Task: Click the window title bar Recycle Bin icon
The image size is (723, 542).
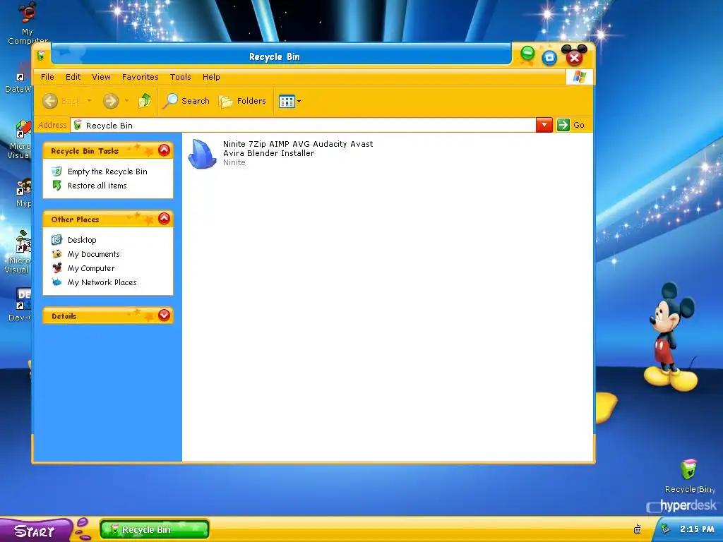Action: (41, 56)
